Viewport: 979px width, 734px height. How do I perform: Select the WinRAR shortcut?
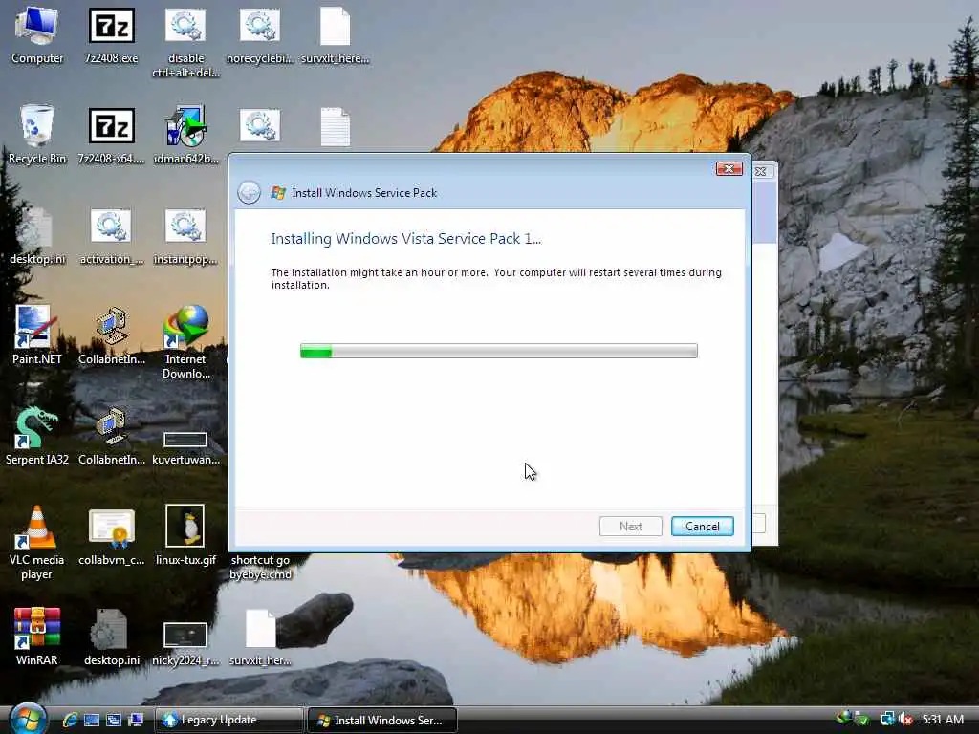[37, 637]
